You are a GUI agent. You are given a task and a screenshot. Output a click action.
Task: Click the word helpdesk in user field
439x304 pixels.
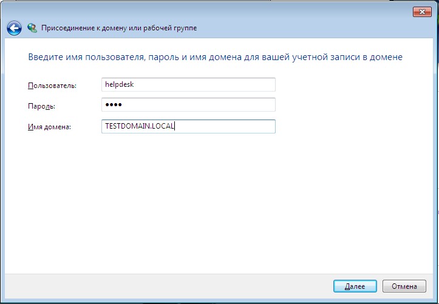119,85
